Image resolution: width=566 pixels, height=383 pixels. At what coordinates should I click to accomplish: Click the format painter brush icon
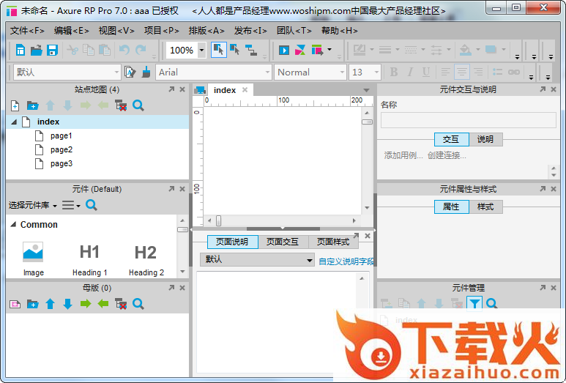tap(146, 72)
